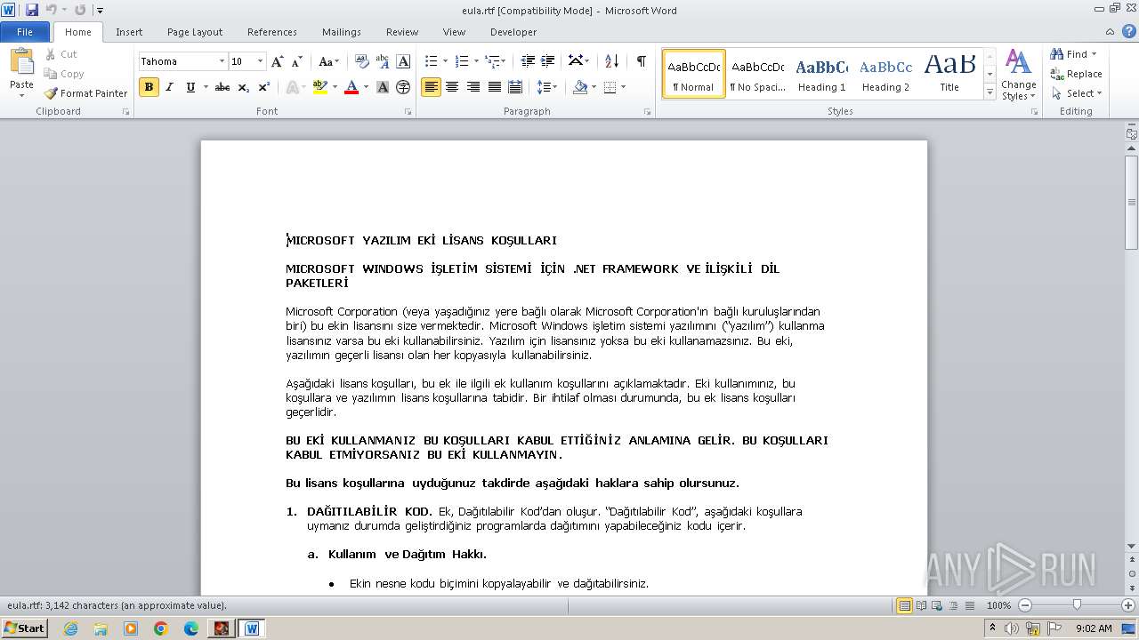Click the Shrink Font icon
This screenshot has width=1139, height=640.
(297, 61)
